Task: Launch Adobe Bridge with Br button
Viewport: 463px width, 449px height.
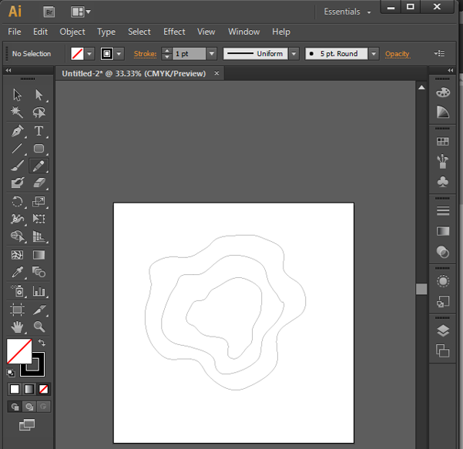Action: (x=49, y=12)
